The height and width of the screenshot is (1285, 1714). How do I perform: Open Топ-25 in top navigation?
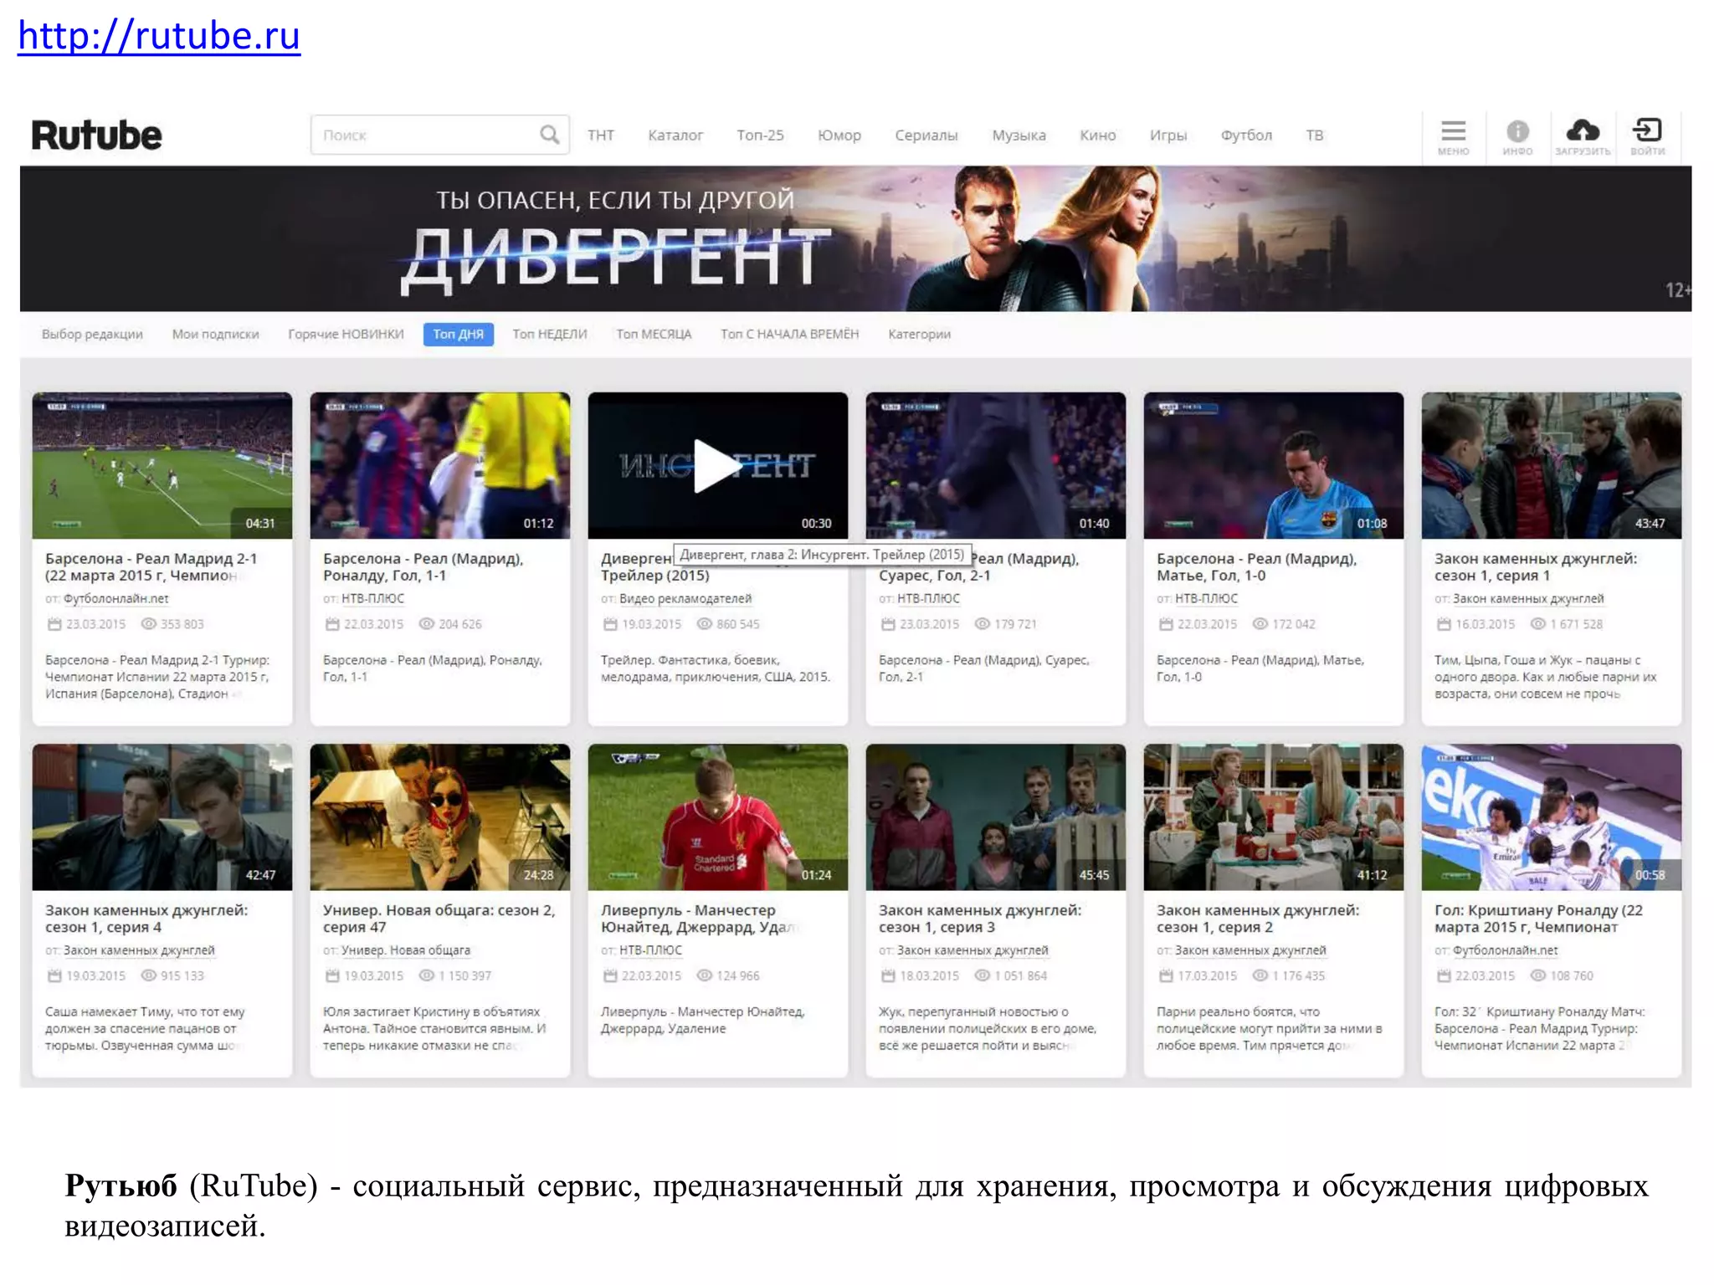click(760, 136)
